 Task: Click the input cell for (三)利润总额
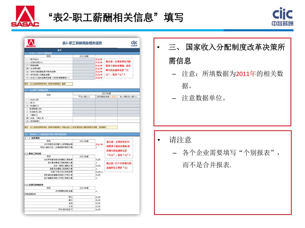[x=84, y=66]
